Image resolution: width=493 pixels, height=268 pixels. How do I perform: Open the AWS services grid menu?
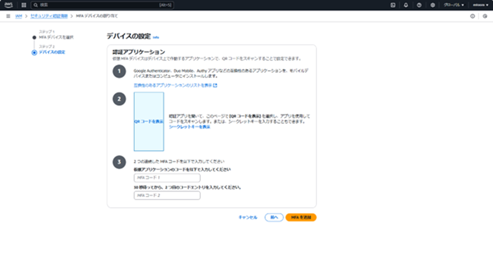pos(24,5)
